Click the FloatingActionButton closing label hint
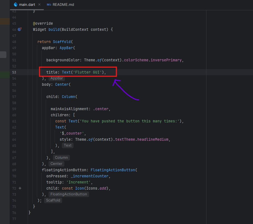The image size is (253, 224). [69, 194]
